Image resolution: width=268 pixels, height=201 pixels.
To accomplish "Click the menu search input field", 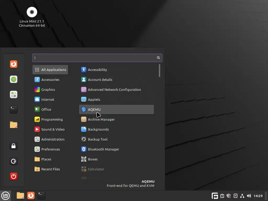I will coord(97,58).
